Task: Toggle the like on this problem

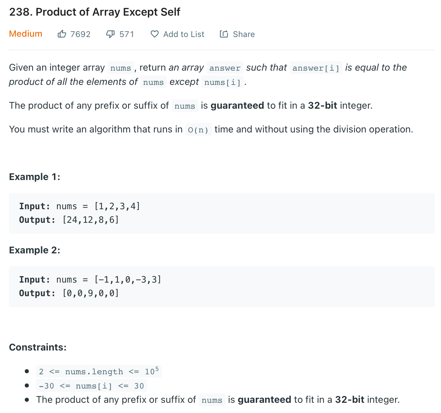Action: pyautogui.click(x=62, y=34)
